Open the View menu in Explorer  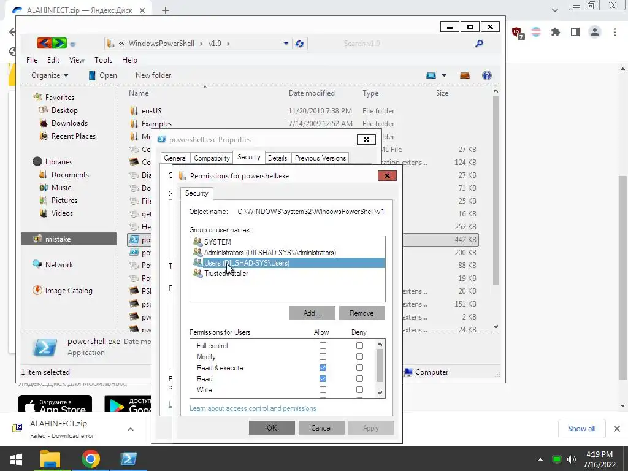point(77,59)
